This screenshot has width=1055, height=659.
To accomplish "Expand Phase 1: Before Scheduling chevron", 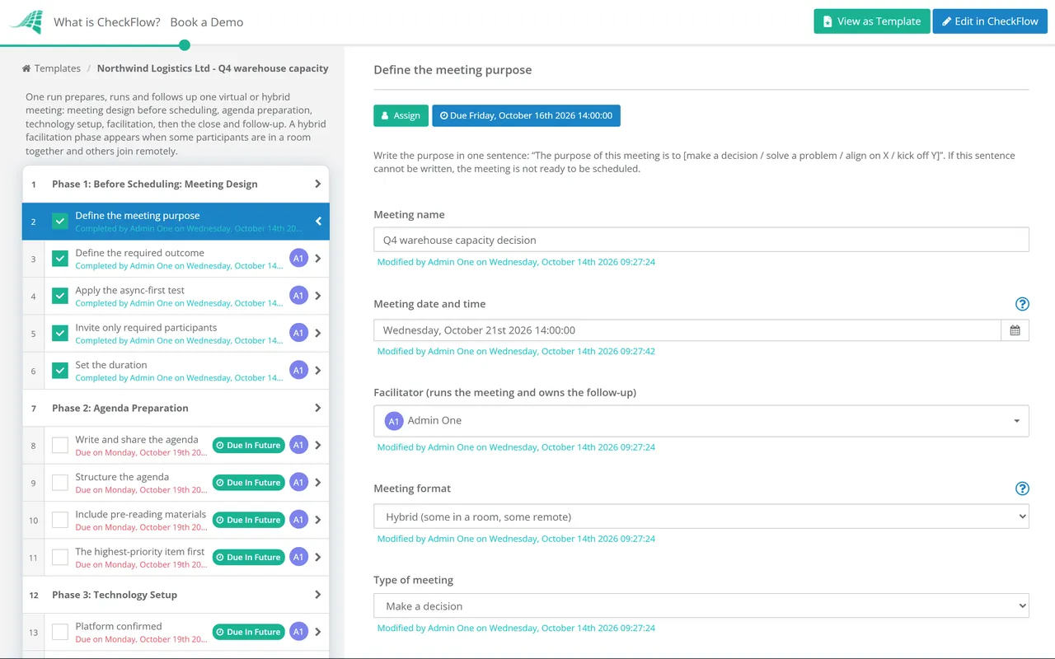I will pyautogui.click(x=318, y=185).
